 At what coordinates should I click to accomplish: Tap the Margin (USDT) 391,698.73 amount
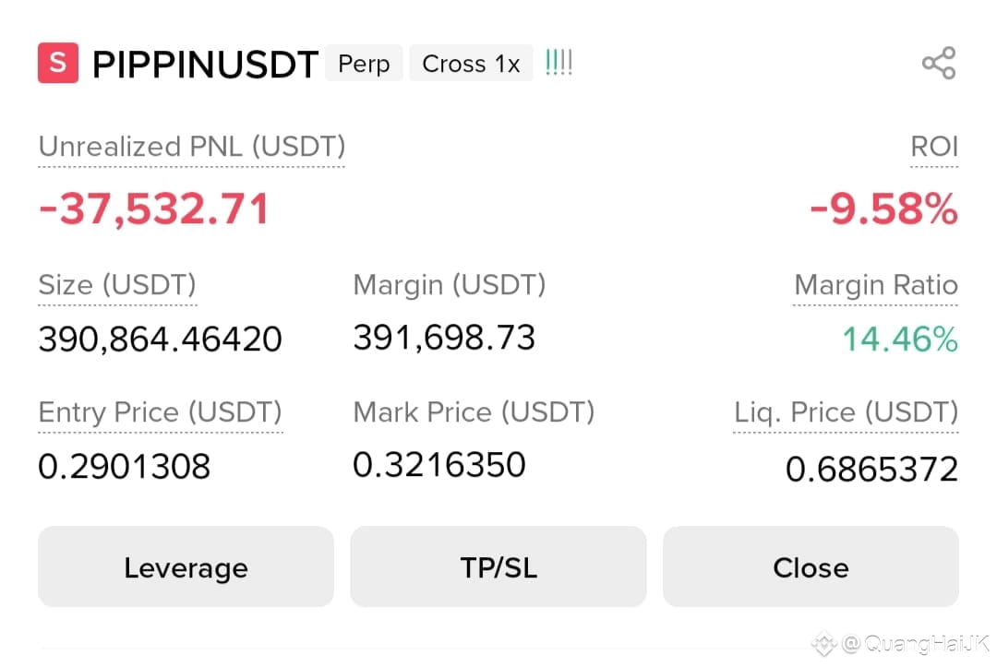[444, 338]
